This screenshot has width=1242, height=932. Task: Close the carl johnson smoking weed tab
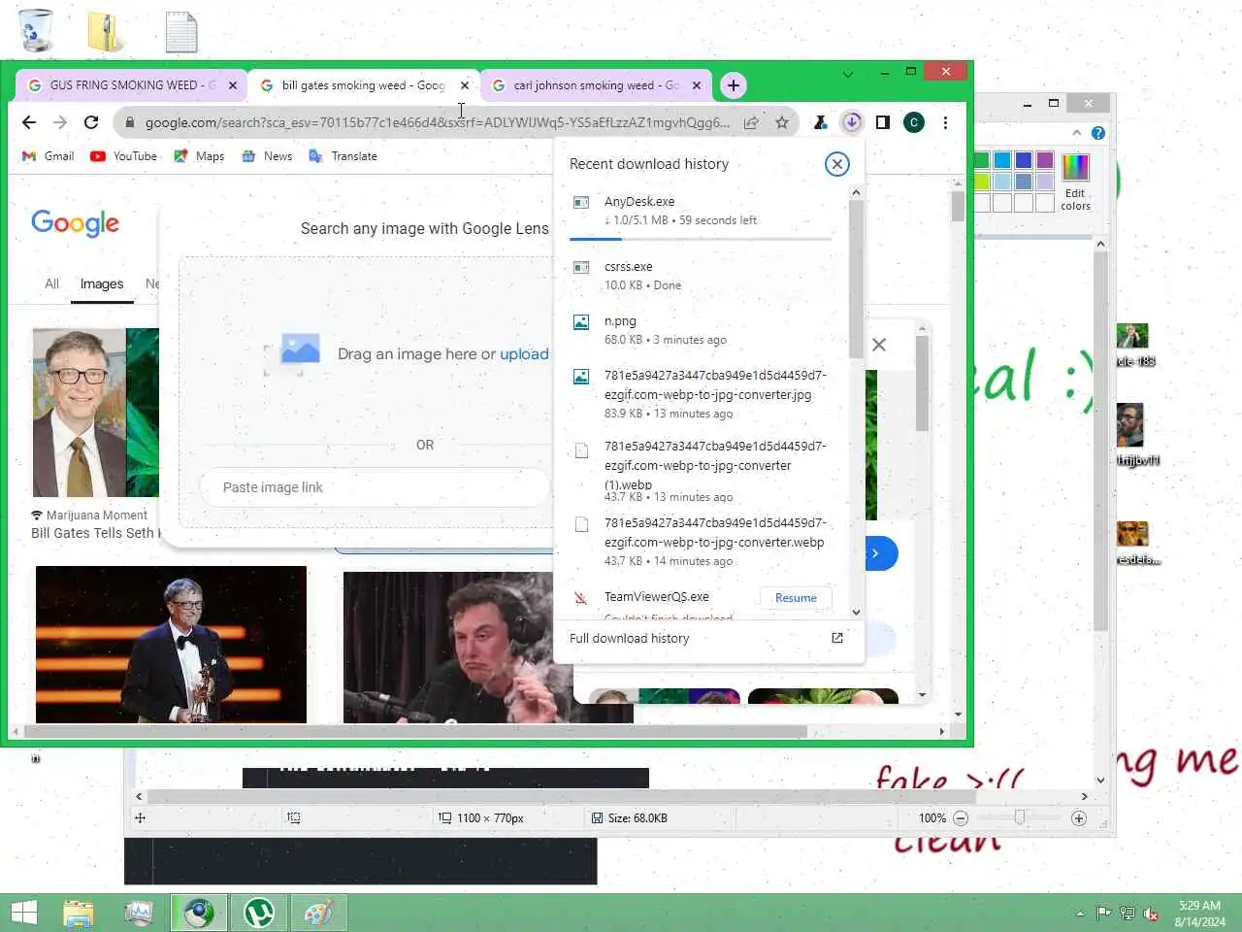point(697,85)
